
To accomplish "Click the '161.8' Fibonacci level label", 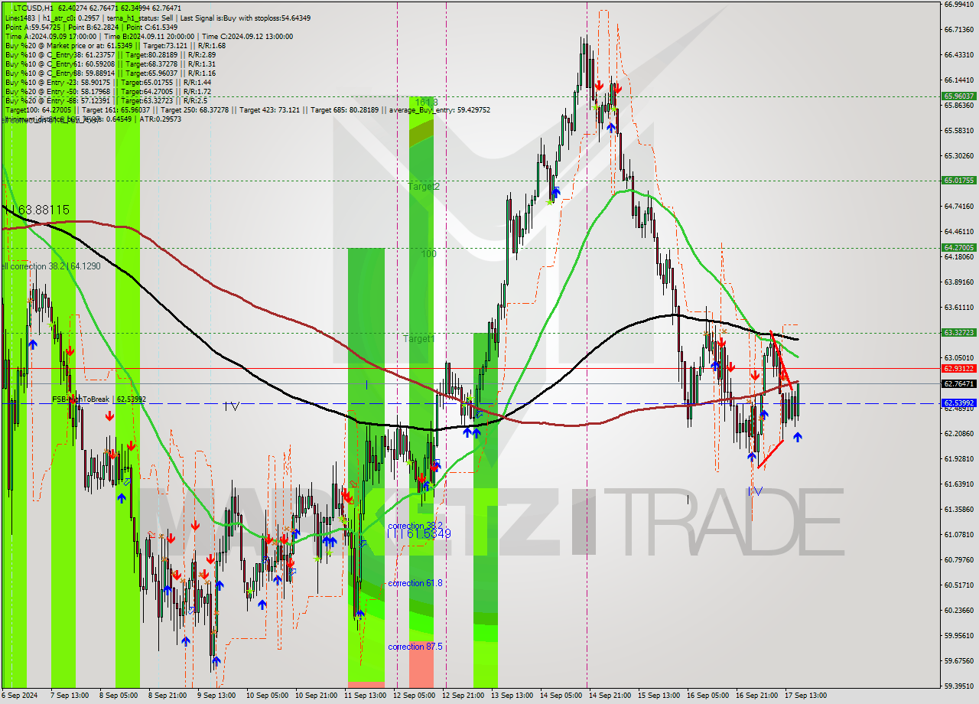I will 427,102.
